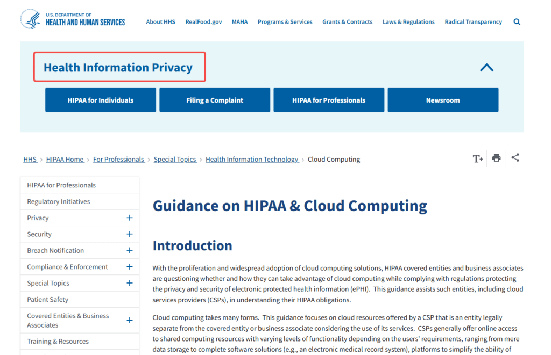Viewport: 551px width, 355px height.
Task: Collapse the Health Information Privacy banner chevron
Action: click(486, 68)
